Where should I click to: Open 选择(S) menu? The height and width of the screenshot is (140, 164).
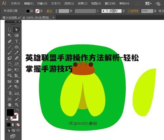(x=69, y=4)
